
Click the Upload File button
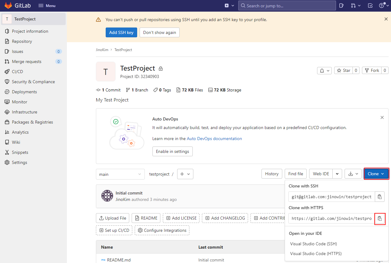112,218
